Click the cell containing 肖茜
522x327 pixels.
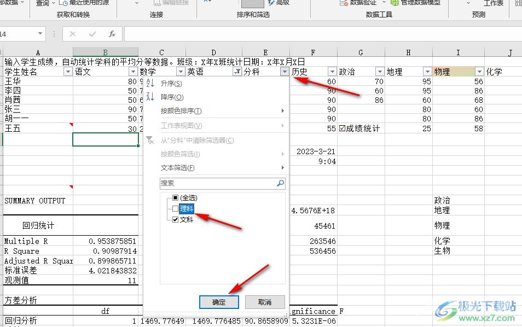pos(38,100)
